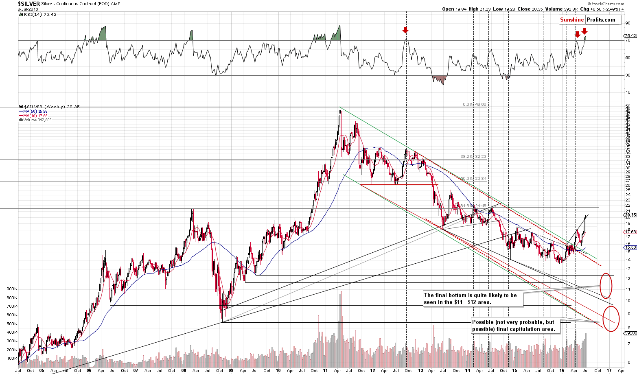The height and width of the screenshot is (374, 637).
Task: Click the Sunshine Profits.com logo
Action: 590,20
